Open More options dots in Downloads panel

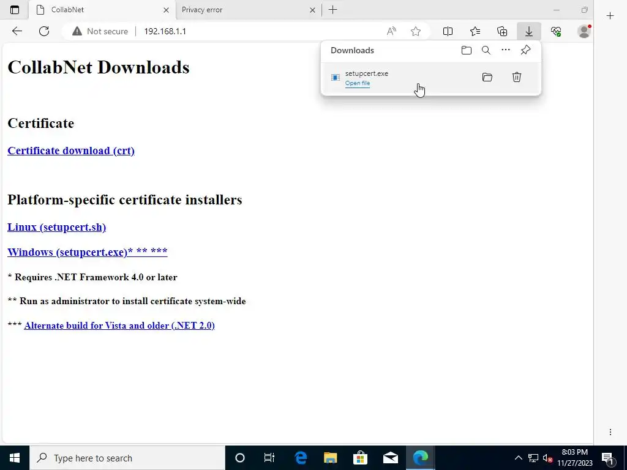(x=505, y=50)
